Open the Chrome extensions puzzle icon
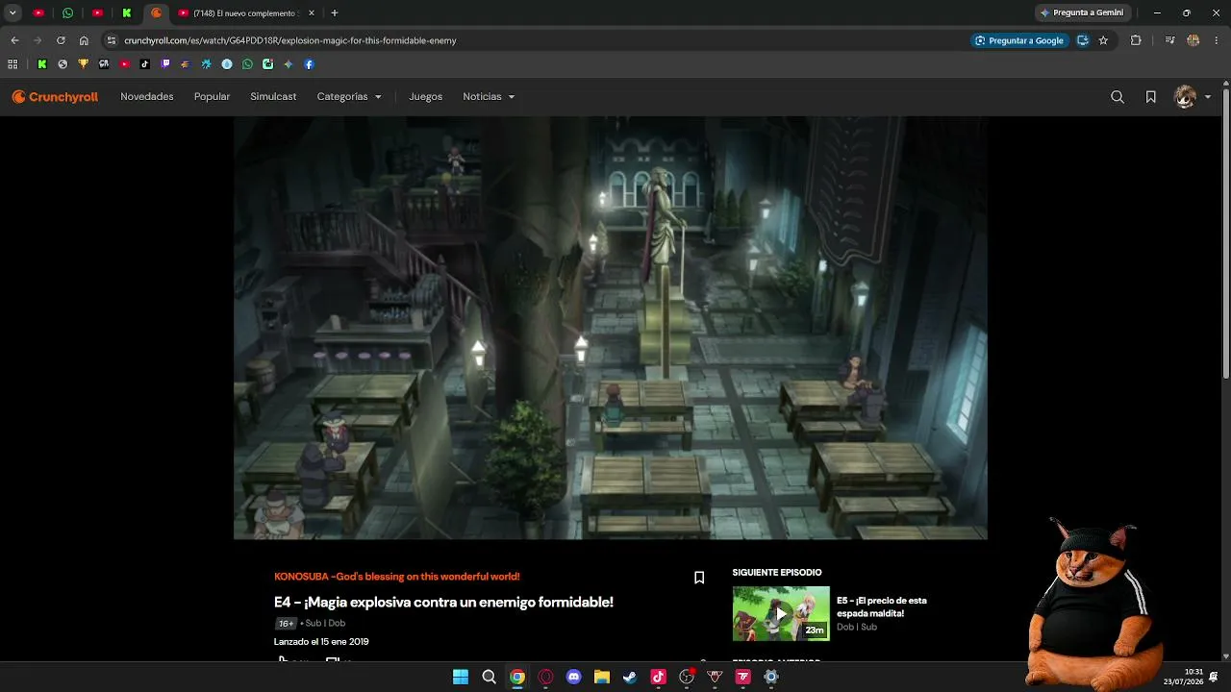1231x692 pixels. pos(1136,40)
